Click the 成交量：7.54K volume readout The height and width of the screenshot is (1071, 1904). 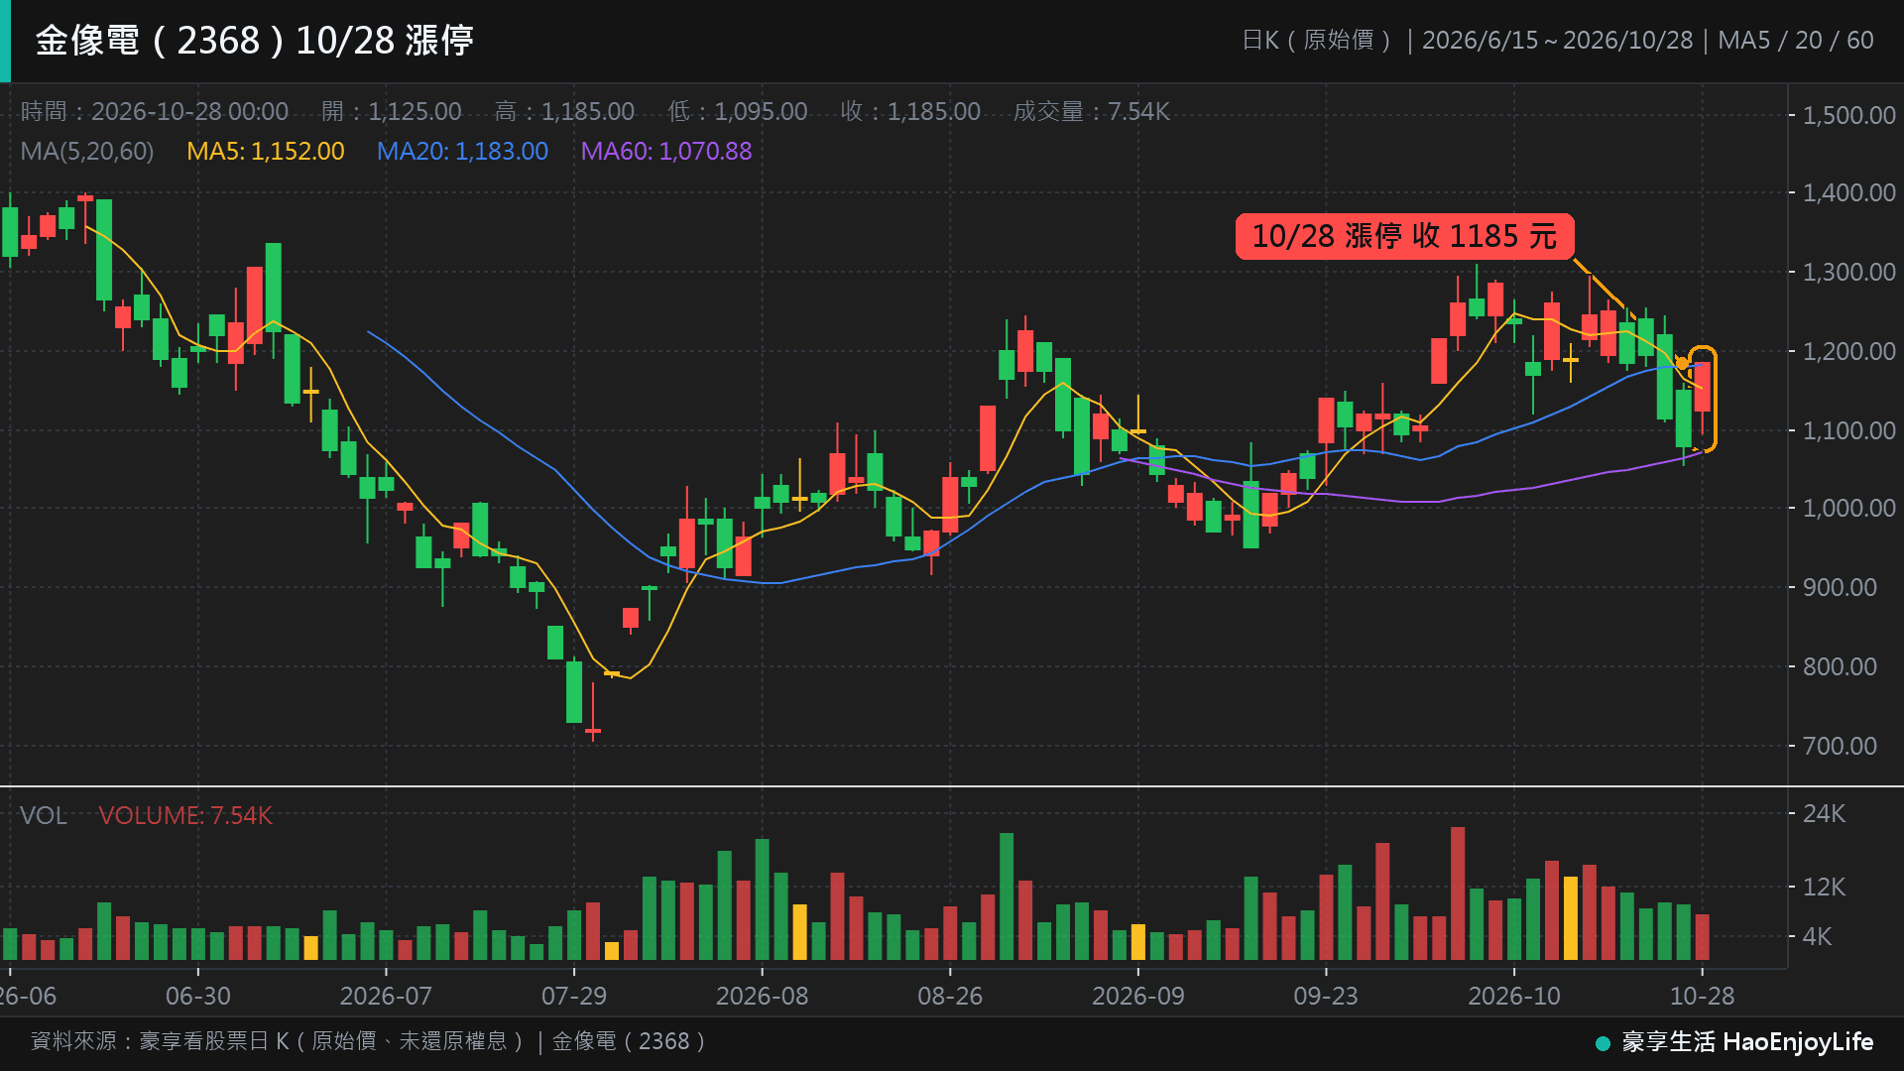point(1091,111)
